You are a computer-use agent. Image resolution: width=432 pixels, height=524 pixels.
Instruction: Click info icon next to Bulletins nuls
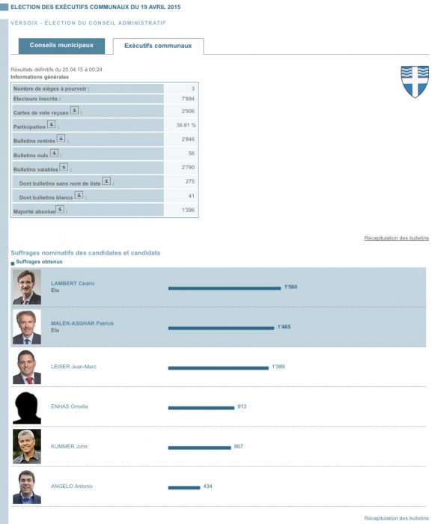54,153
